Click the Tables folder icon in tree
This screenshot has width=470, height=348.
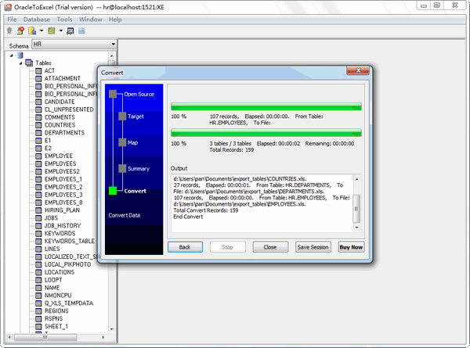29,63
